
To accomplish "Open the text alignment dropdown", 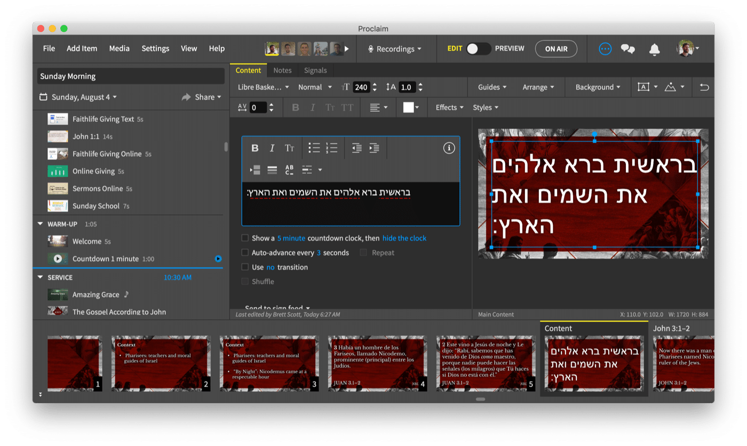I will (x=378, y=107).
